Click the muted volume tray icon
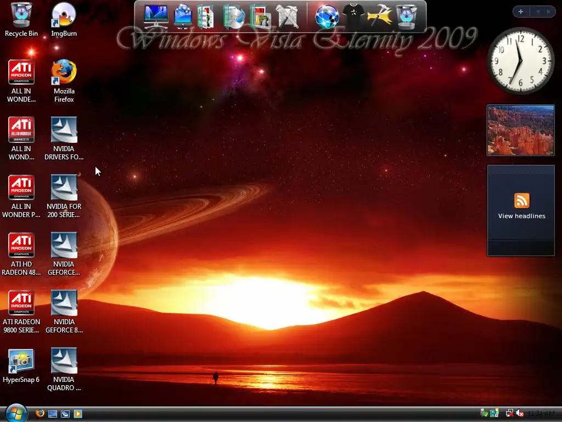 (520, 413)
